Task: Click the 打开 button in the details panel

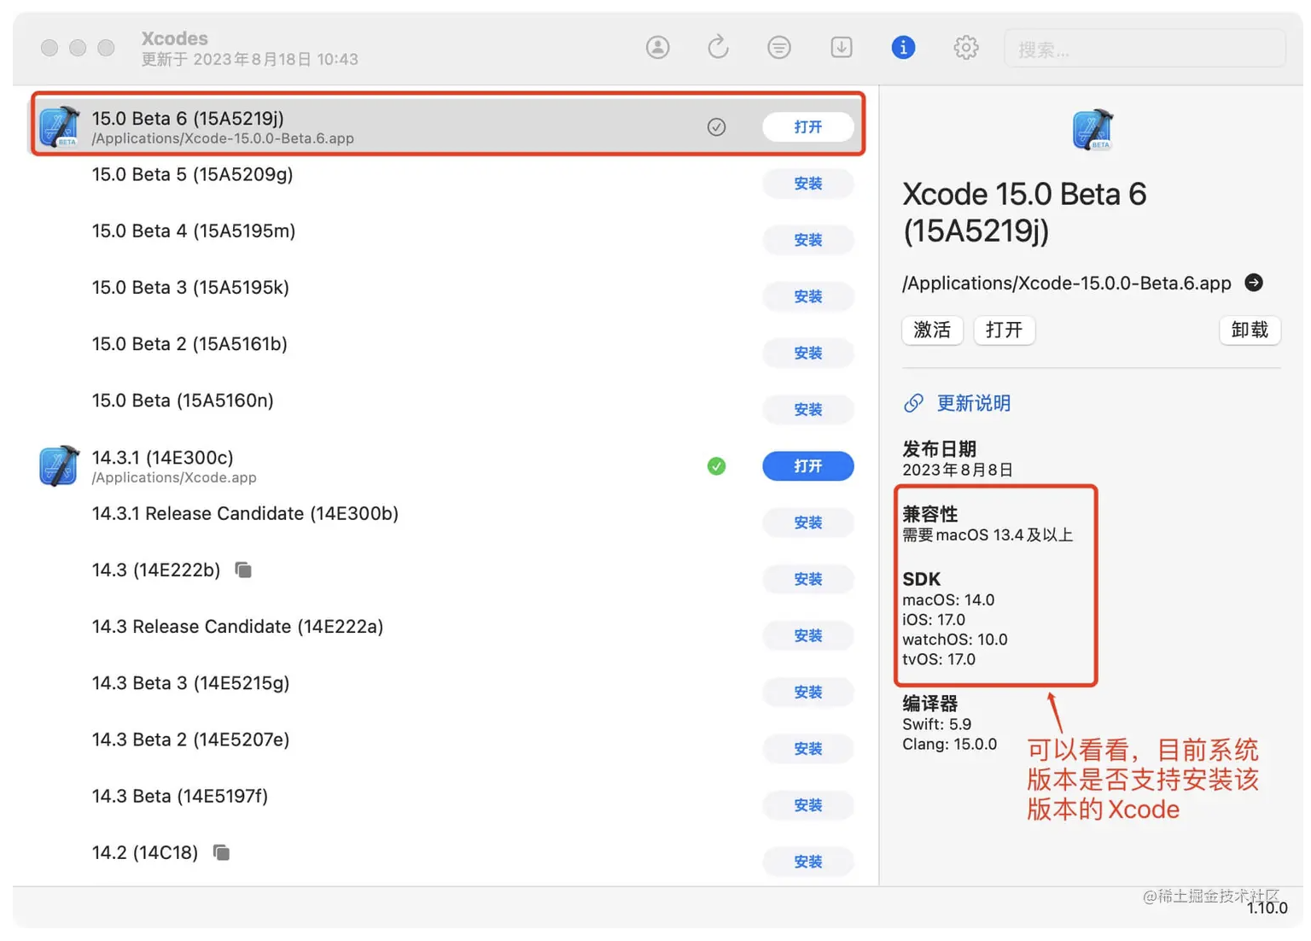Action: 1005,330
